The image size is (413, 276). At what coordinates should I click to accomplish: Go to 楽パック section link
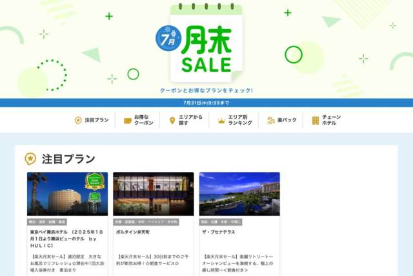[x=281, y=120]
